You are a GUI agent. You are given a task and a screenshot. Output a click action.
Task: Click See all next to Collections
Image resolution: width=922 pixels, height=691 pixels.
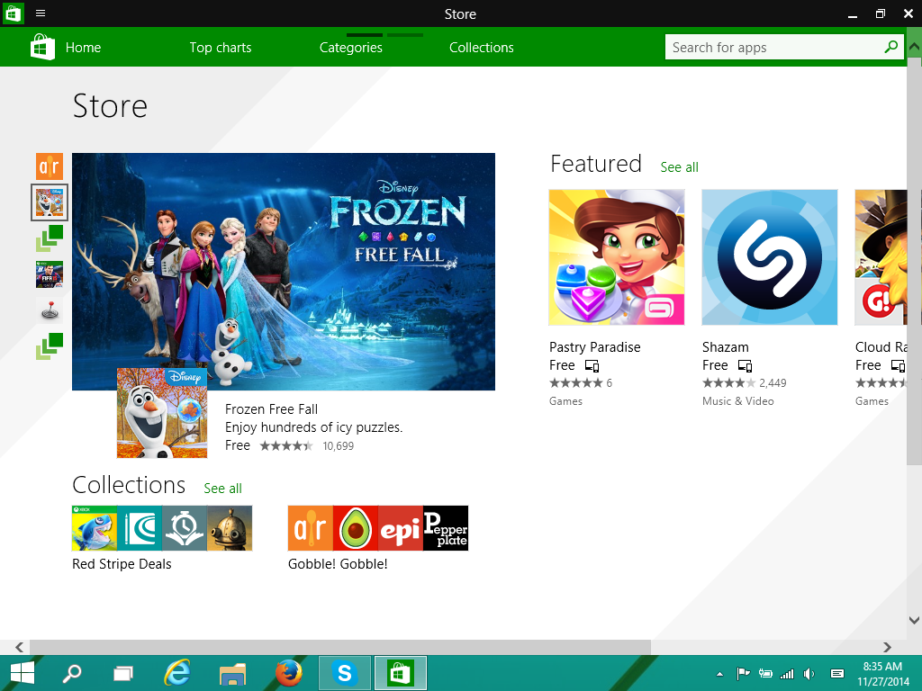(223, 489)
